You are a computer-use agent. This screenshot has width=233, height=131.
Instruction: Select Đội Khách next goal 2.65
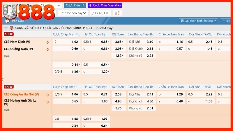tap(142, 49)
